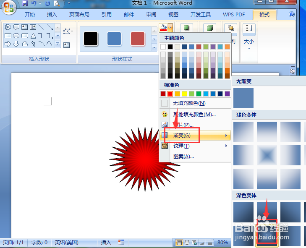Insert a horizontal text box shape
Viewport: 306px width, 248px height.
point(25,27)
